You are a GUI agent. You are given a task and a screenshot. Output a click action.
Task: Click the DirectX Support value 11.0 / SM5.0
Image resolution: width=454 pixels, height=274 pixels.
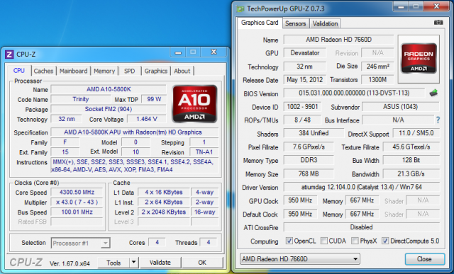pyautogui.click(x=416, y=133)
